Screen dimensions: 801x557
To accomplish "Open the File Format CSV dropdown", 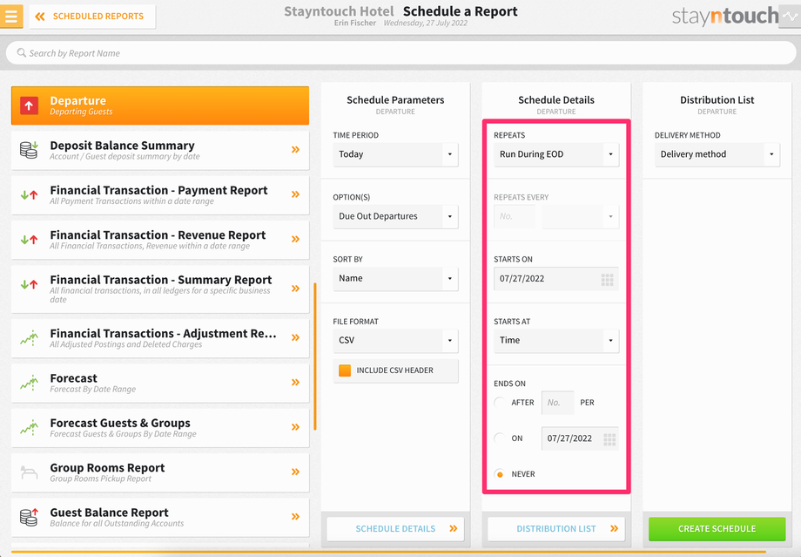I will pyautogui.click(x=395, y=341).
